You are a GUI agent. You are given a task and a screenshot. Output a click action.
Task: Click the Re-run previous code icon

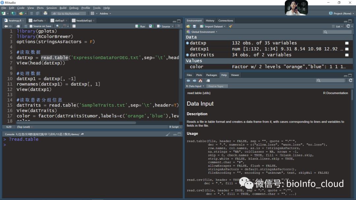(151, 26)
